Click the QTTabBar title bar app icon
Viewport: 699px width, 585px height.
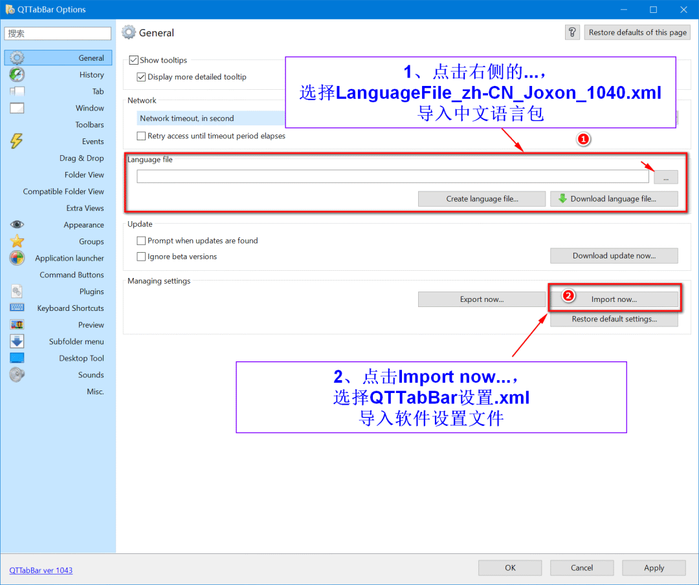9,9
